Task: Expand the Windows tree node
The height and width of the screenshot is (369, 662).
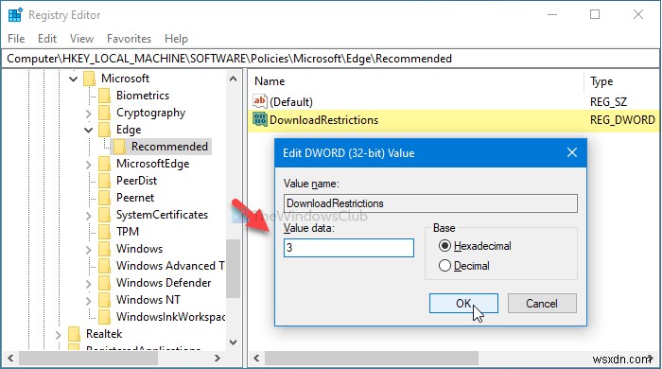Action: coord(88,249)
